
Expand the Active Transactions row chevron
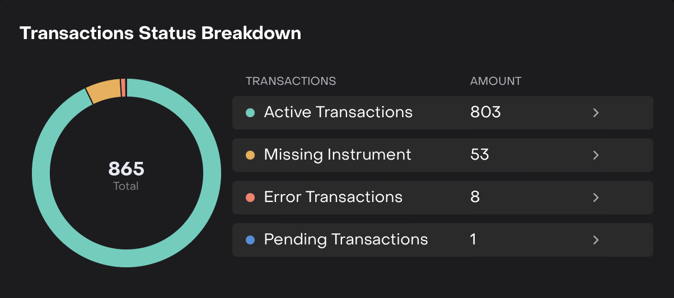(x=596, y=113)
